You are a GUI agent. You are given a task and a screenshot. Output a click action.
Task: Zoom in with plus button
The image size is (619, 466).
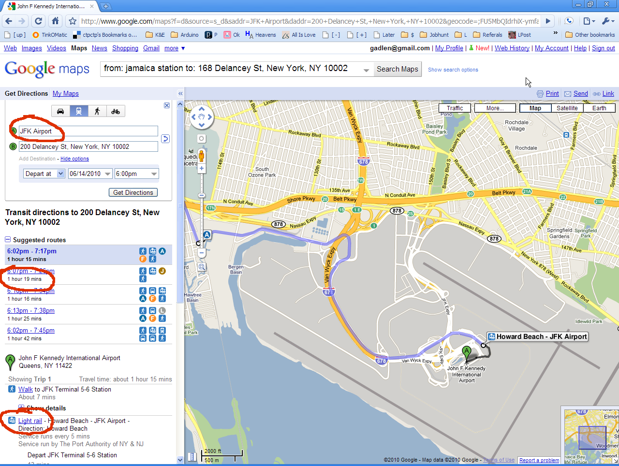point(202,169)
